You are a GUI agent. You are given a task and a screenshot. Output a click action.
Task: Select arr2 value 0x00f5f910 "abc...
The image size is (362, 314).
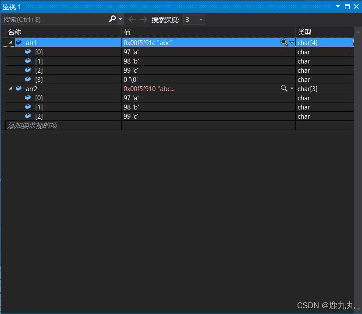click(x=149, y=89)
